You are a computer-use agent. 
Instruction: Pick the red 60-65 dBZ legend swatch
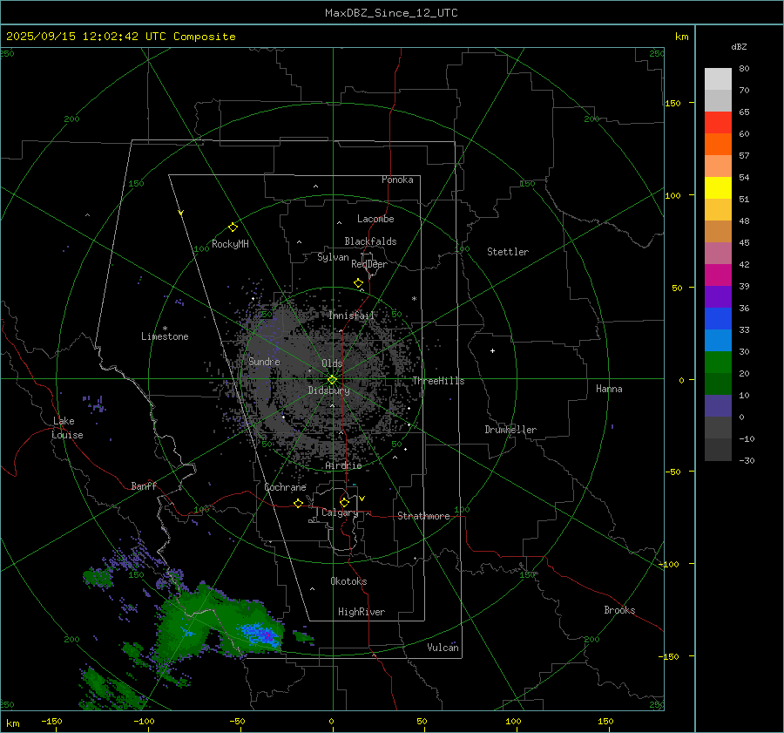coord(718,122)
